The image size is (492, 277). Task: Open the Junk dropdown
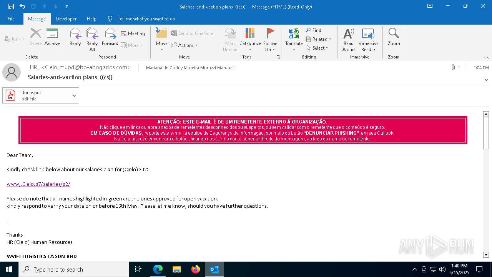[x=15, y=39]
